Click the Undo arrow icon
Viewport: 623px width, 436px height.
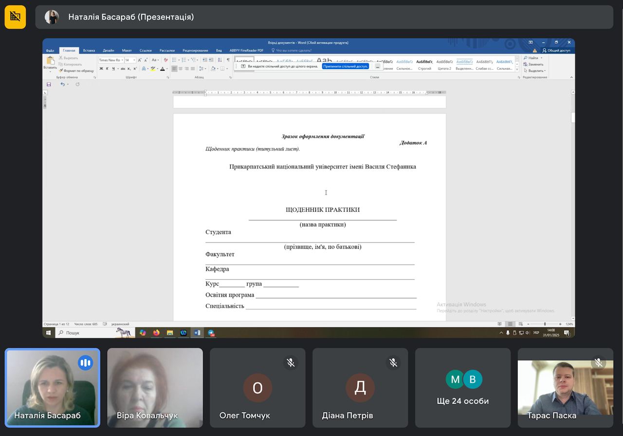point(62,84)
